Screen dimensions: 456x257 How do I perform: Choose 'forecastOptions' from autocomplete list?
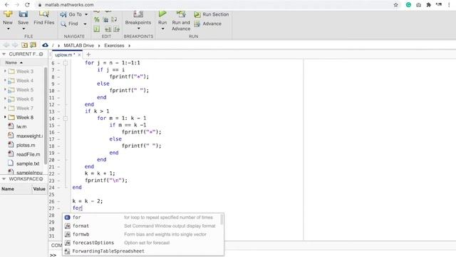[141, 243]
